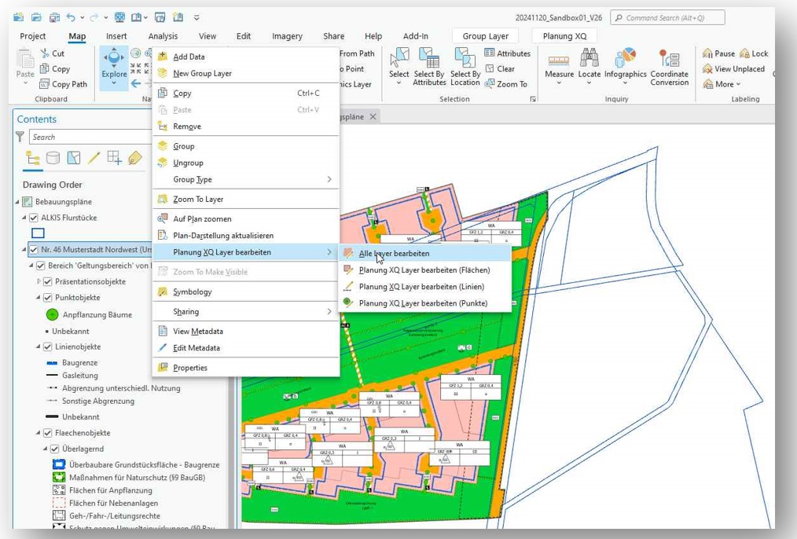
Task: Click the Copy Path button
Action: pos(63,84)
